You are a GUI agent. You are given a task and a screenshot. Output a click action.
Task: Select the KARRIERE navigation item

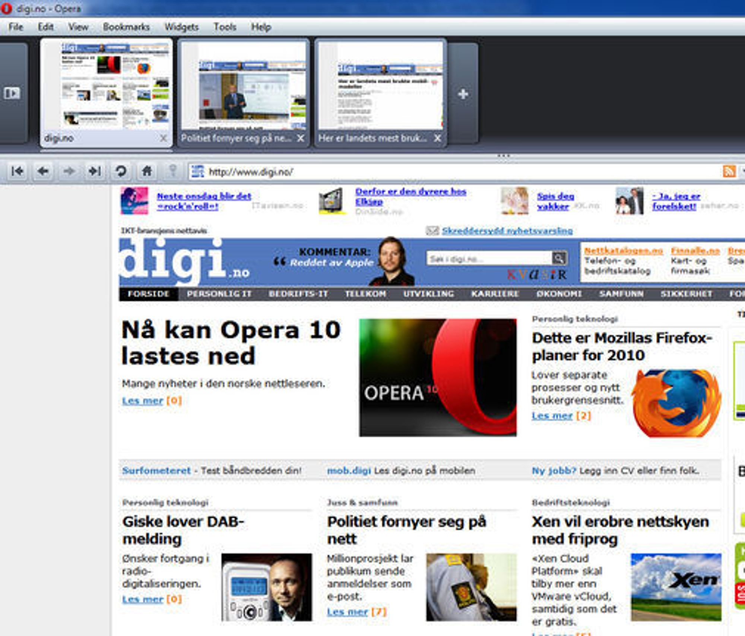[x=495, y=294]
